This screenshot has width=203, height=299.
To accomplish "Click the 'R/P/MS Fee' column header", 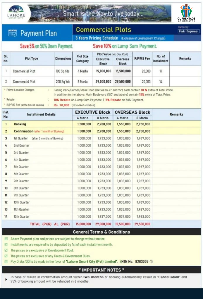I will pyautogui.click(x=142, y=58).
